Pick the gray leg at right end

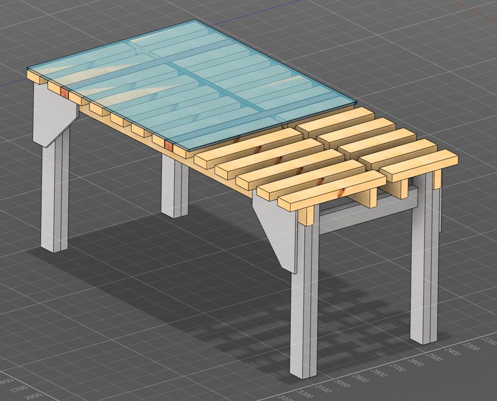pos(426,267)
